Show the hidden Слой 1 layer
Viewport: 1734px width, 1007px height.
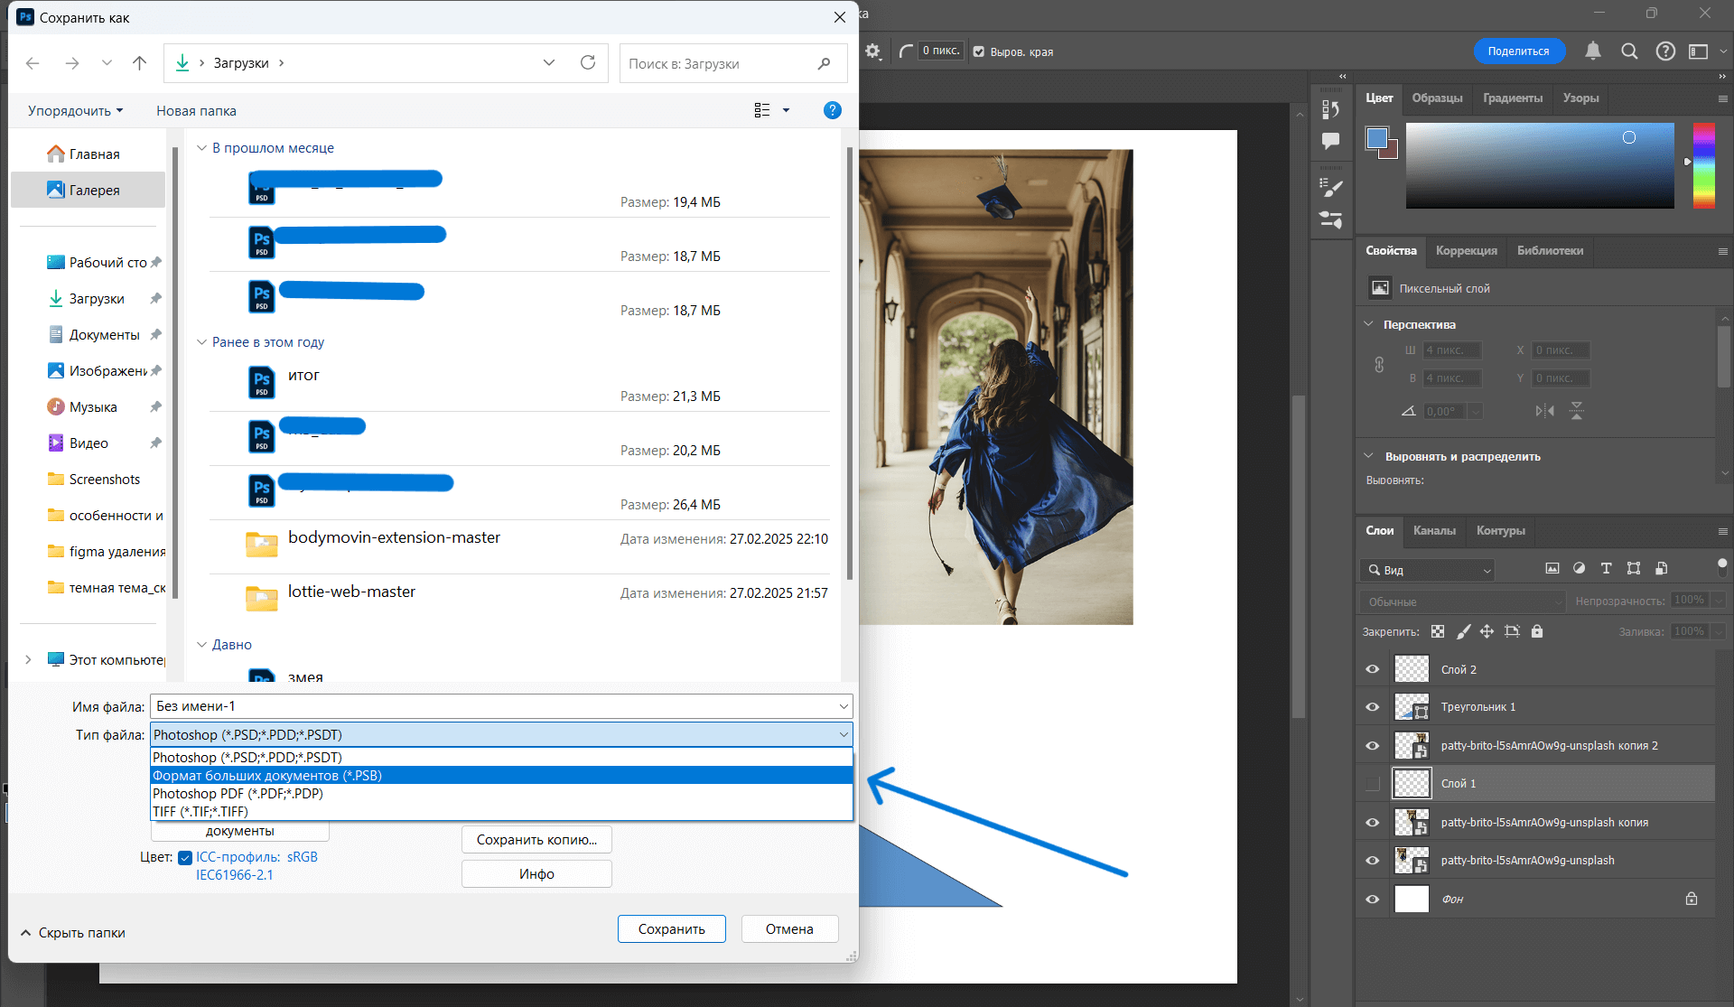click(x=1373, y=784)
